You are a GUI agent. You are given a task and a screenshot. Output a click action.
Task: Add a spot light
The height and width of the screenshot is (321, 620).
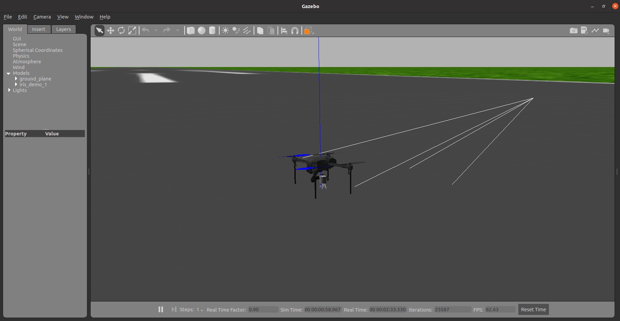click(x=236, y=31)
